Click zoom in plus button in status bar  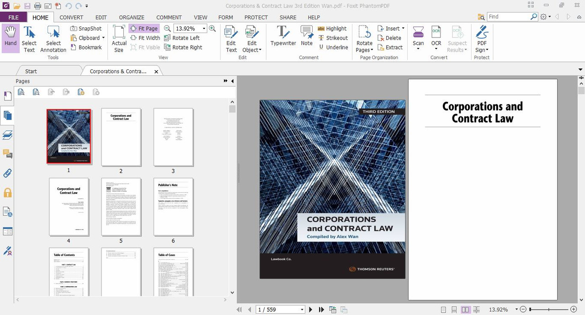(x=574, y=310)
